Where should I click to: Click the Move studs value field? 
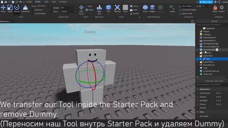pos(67,11)
